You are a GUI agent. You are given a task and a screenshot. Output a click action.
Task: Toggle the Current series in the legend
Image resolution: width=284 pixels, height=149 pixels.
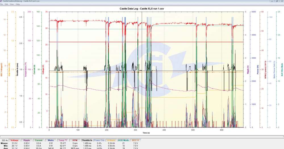39,140
